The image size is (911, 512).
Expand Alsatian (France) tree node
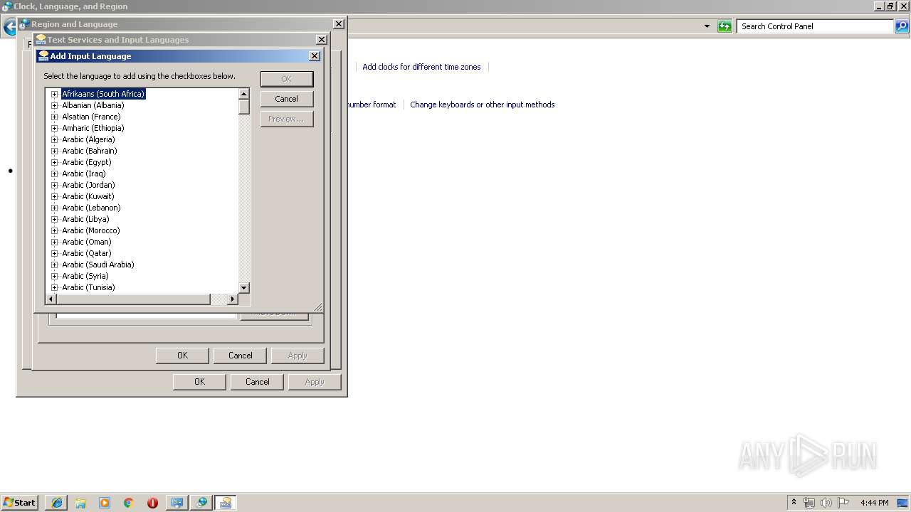54,117
